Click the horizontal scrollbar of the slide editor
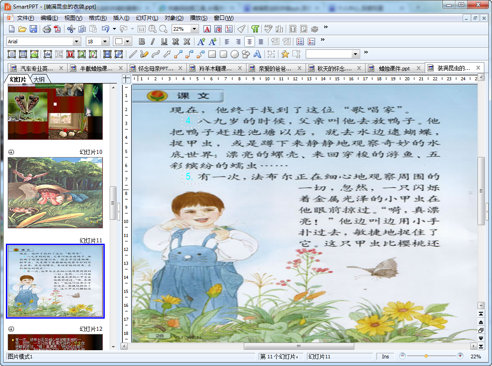This screenshot has height=366, width=492. coord(299,346)
